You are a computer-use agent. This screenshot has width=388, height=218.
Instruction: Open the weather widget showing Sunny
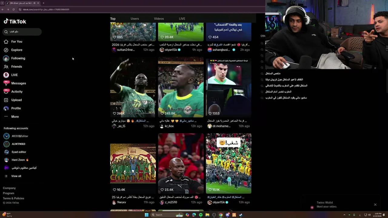(x=7, y=215)
